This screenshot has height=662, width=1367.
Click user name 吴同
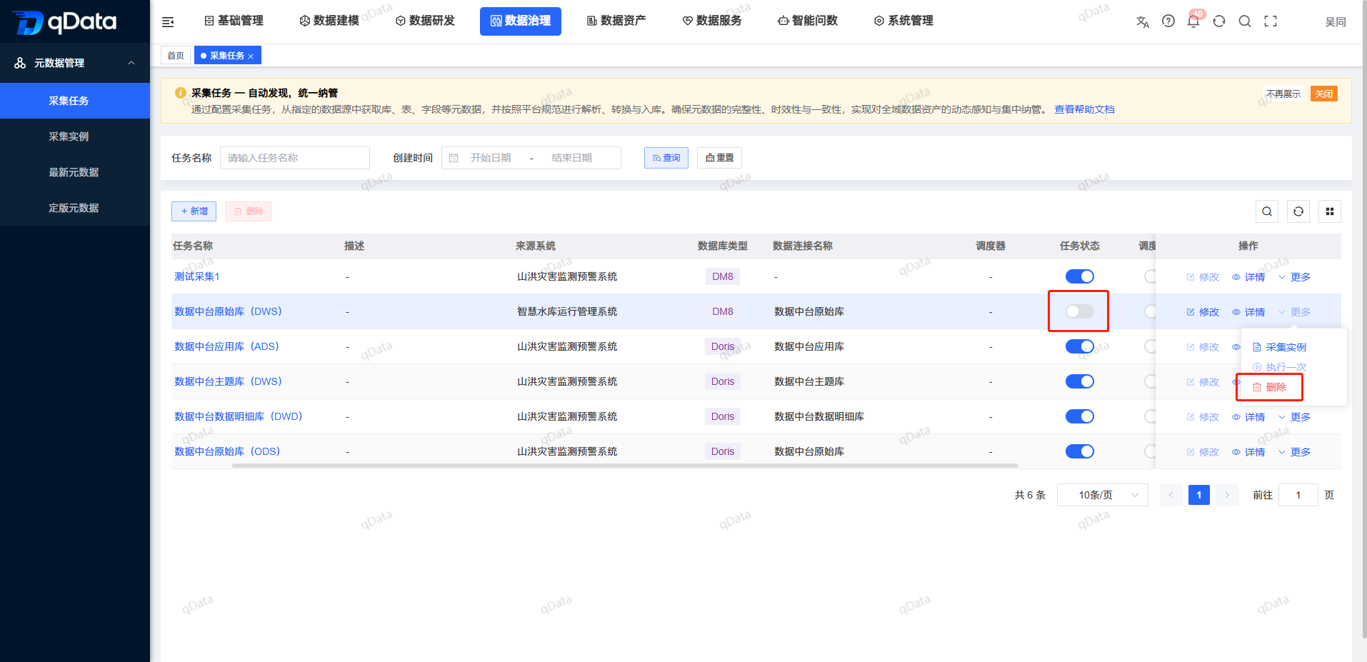1336,22
